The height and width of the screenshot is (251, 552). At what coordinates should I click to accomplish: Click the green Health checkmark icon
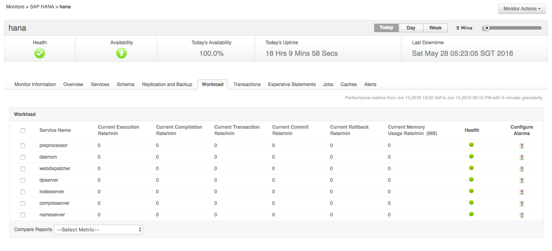40,53
